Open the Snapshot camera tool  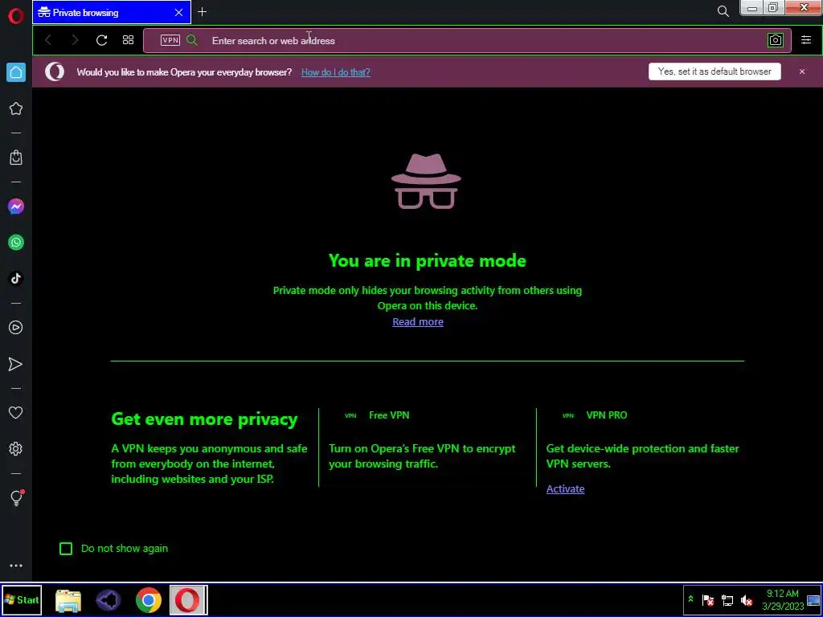pyautogui.click(x=776, y=40)
